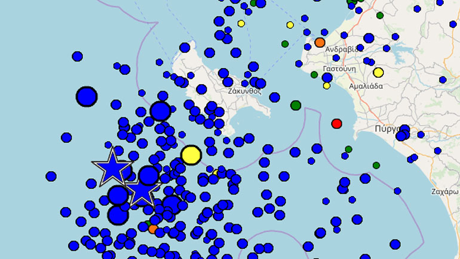Select the right blue star marker
This screenshot has width=460, height=259.
(x=142, y=191)
